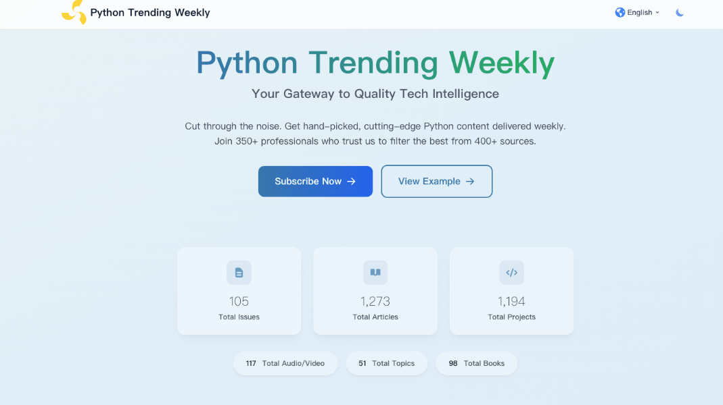
Task: Click the book icon above Total Articles
Action: point(375,272)
